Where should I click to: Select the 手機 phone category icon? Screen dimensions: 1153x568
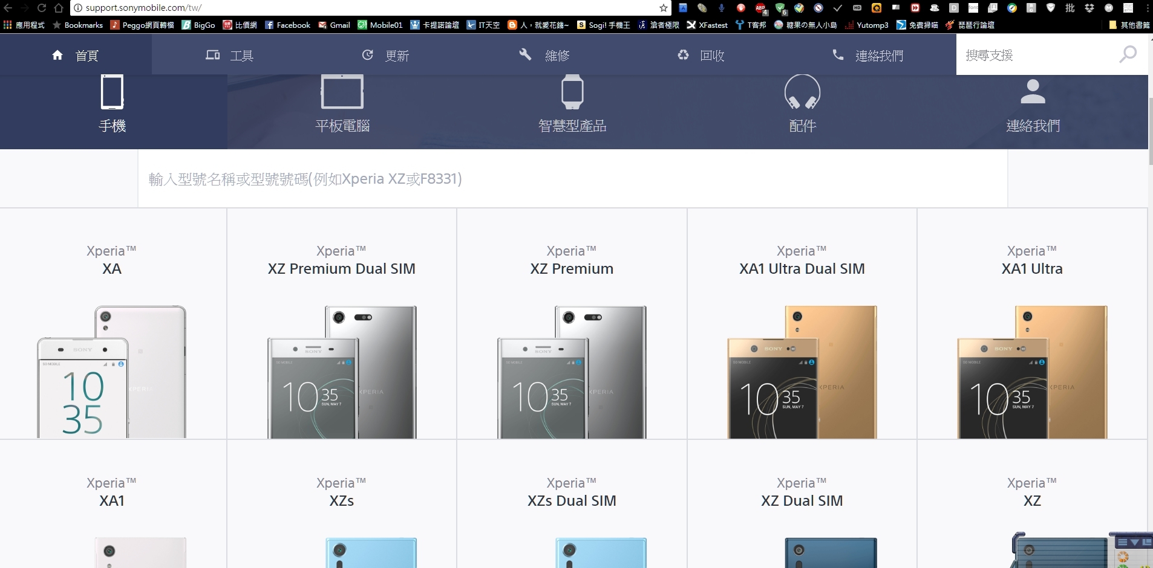click(113, 92)
